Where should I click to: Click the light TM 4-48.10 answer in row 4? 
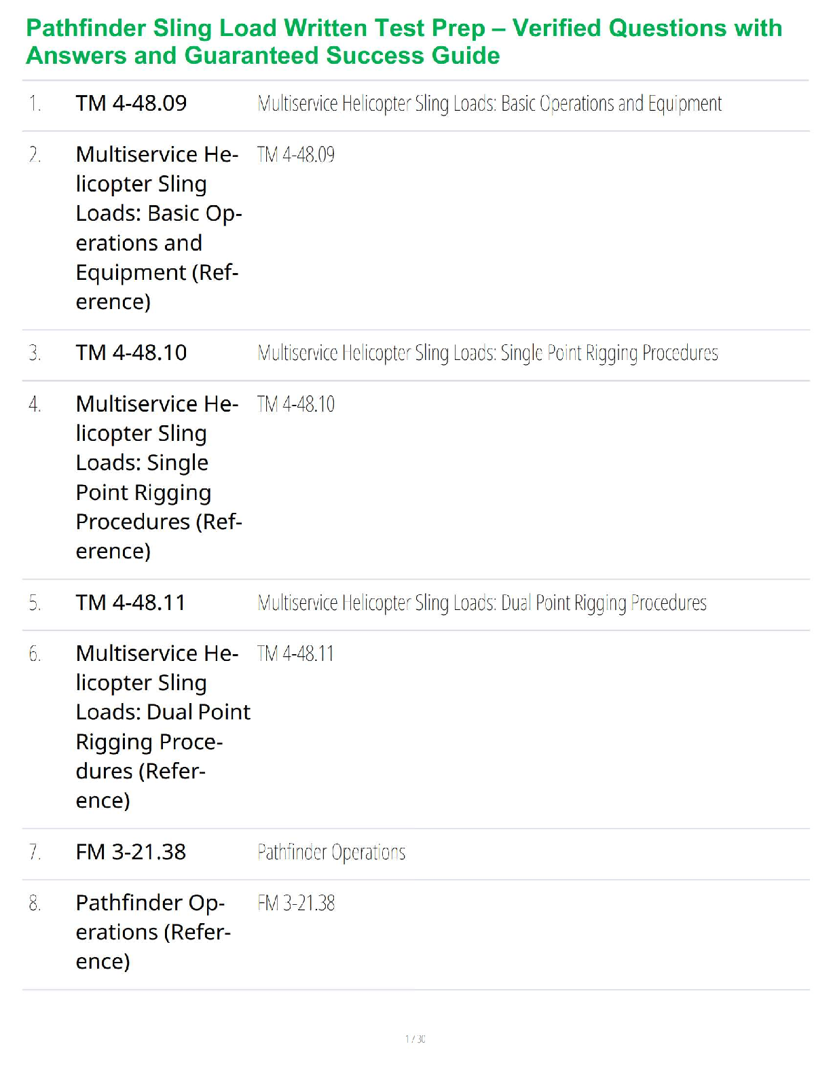[296, 404]
